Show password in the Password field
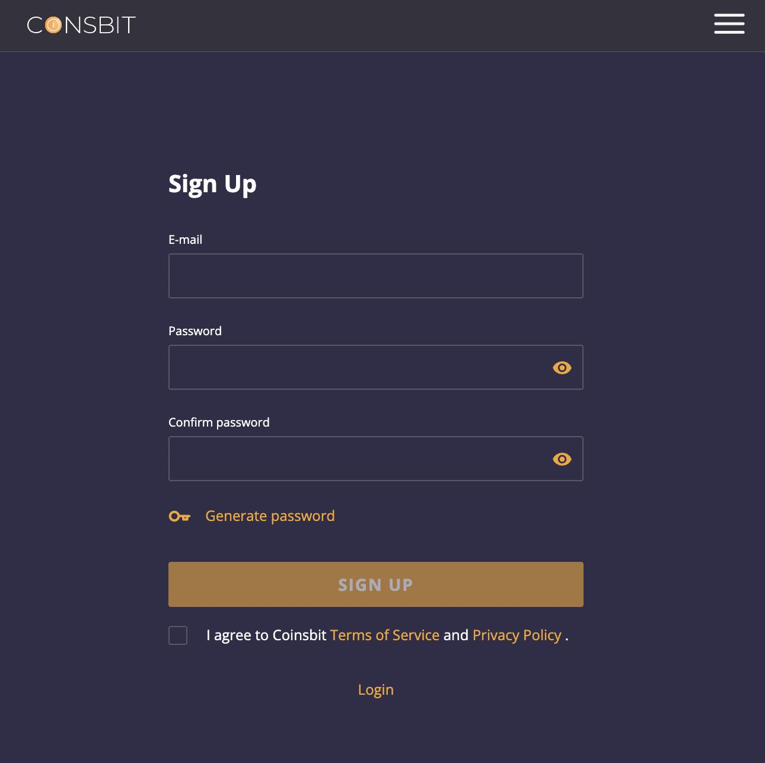The height and width of the screenshot is (763, 765). click(x=562, y=368)
